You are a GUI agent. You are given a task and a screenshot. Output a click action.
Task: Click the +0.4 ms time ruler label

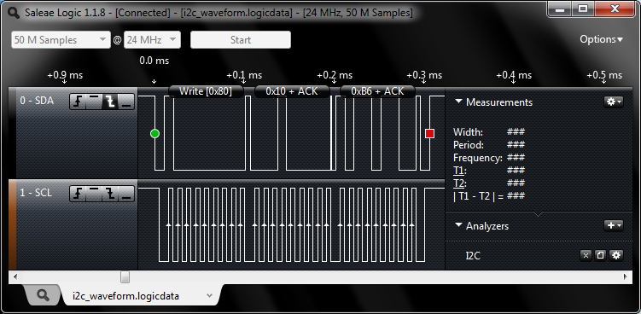[x=514, y=75]
